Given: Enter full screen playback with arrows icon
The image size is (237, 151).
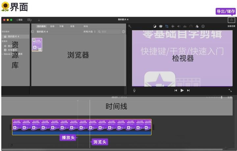Looking at the screenshot, I should [x=230, y=90].
